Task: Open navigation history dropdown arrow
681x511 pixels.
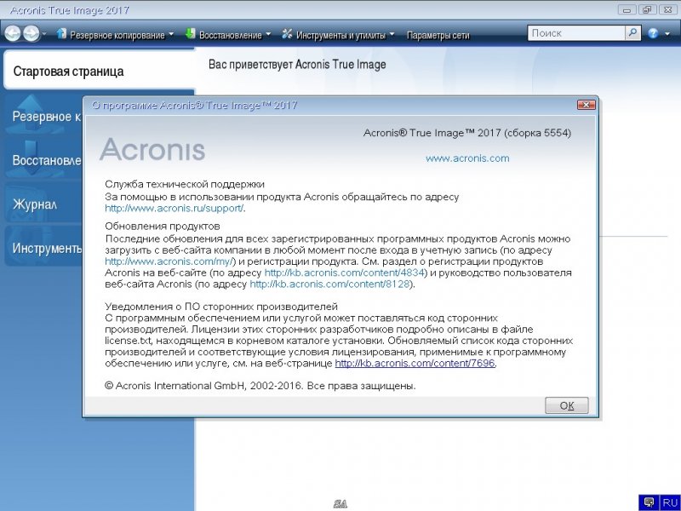Action: pos(44,34)
